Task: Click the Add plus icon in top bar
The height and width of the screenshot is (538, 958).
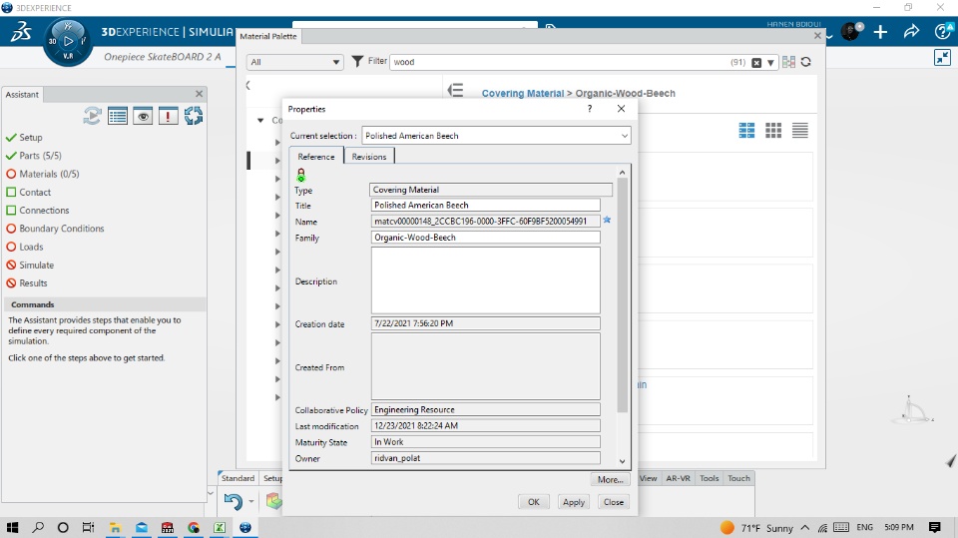Action: coord(880,32)
